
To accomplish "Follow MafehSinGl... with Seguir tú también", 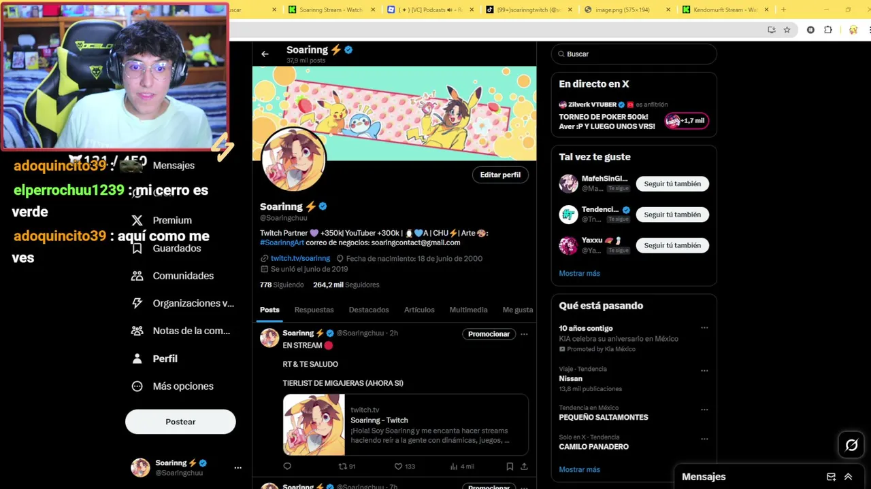I will [x=672, y=183].
